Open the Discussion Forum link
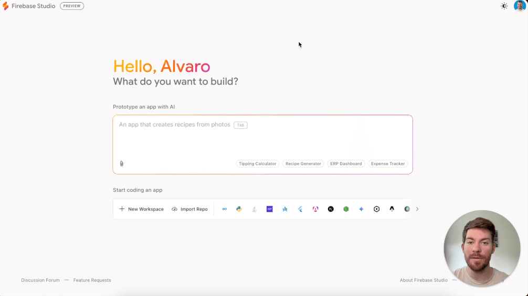 point(40,280)
